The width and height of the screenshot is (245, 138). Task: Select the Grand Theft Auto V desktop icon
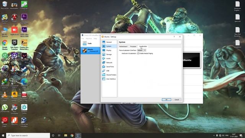pyautogui.click(x=15, y=83)
